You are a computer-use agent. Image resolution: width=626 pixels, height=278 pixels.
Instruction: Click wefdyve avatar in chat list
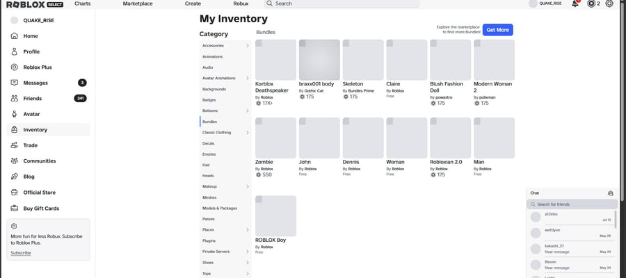tap(536, 233)
